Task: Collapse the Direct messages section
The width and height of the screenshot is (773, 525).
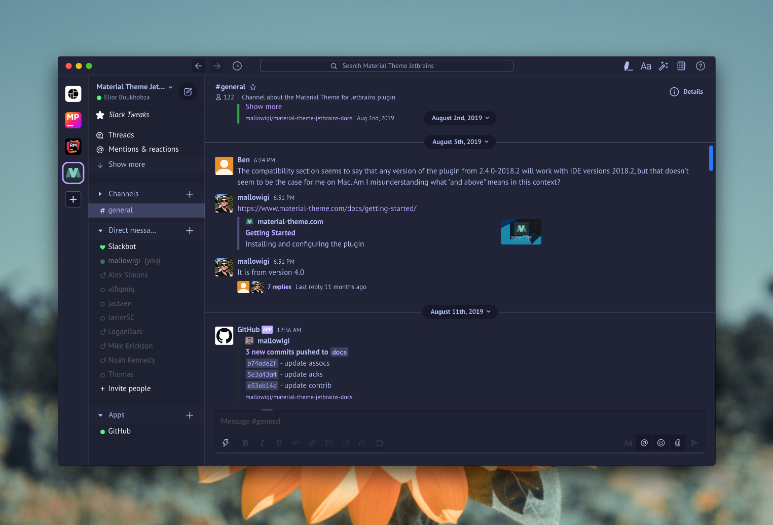Action: pyautogui.click(x=100, y=230)
